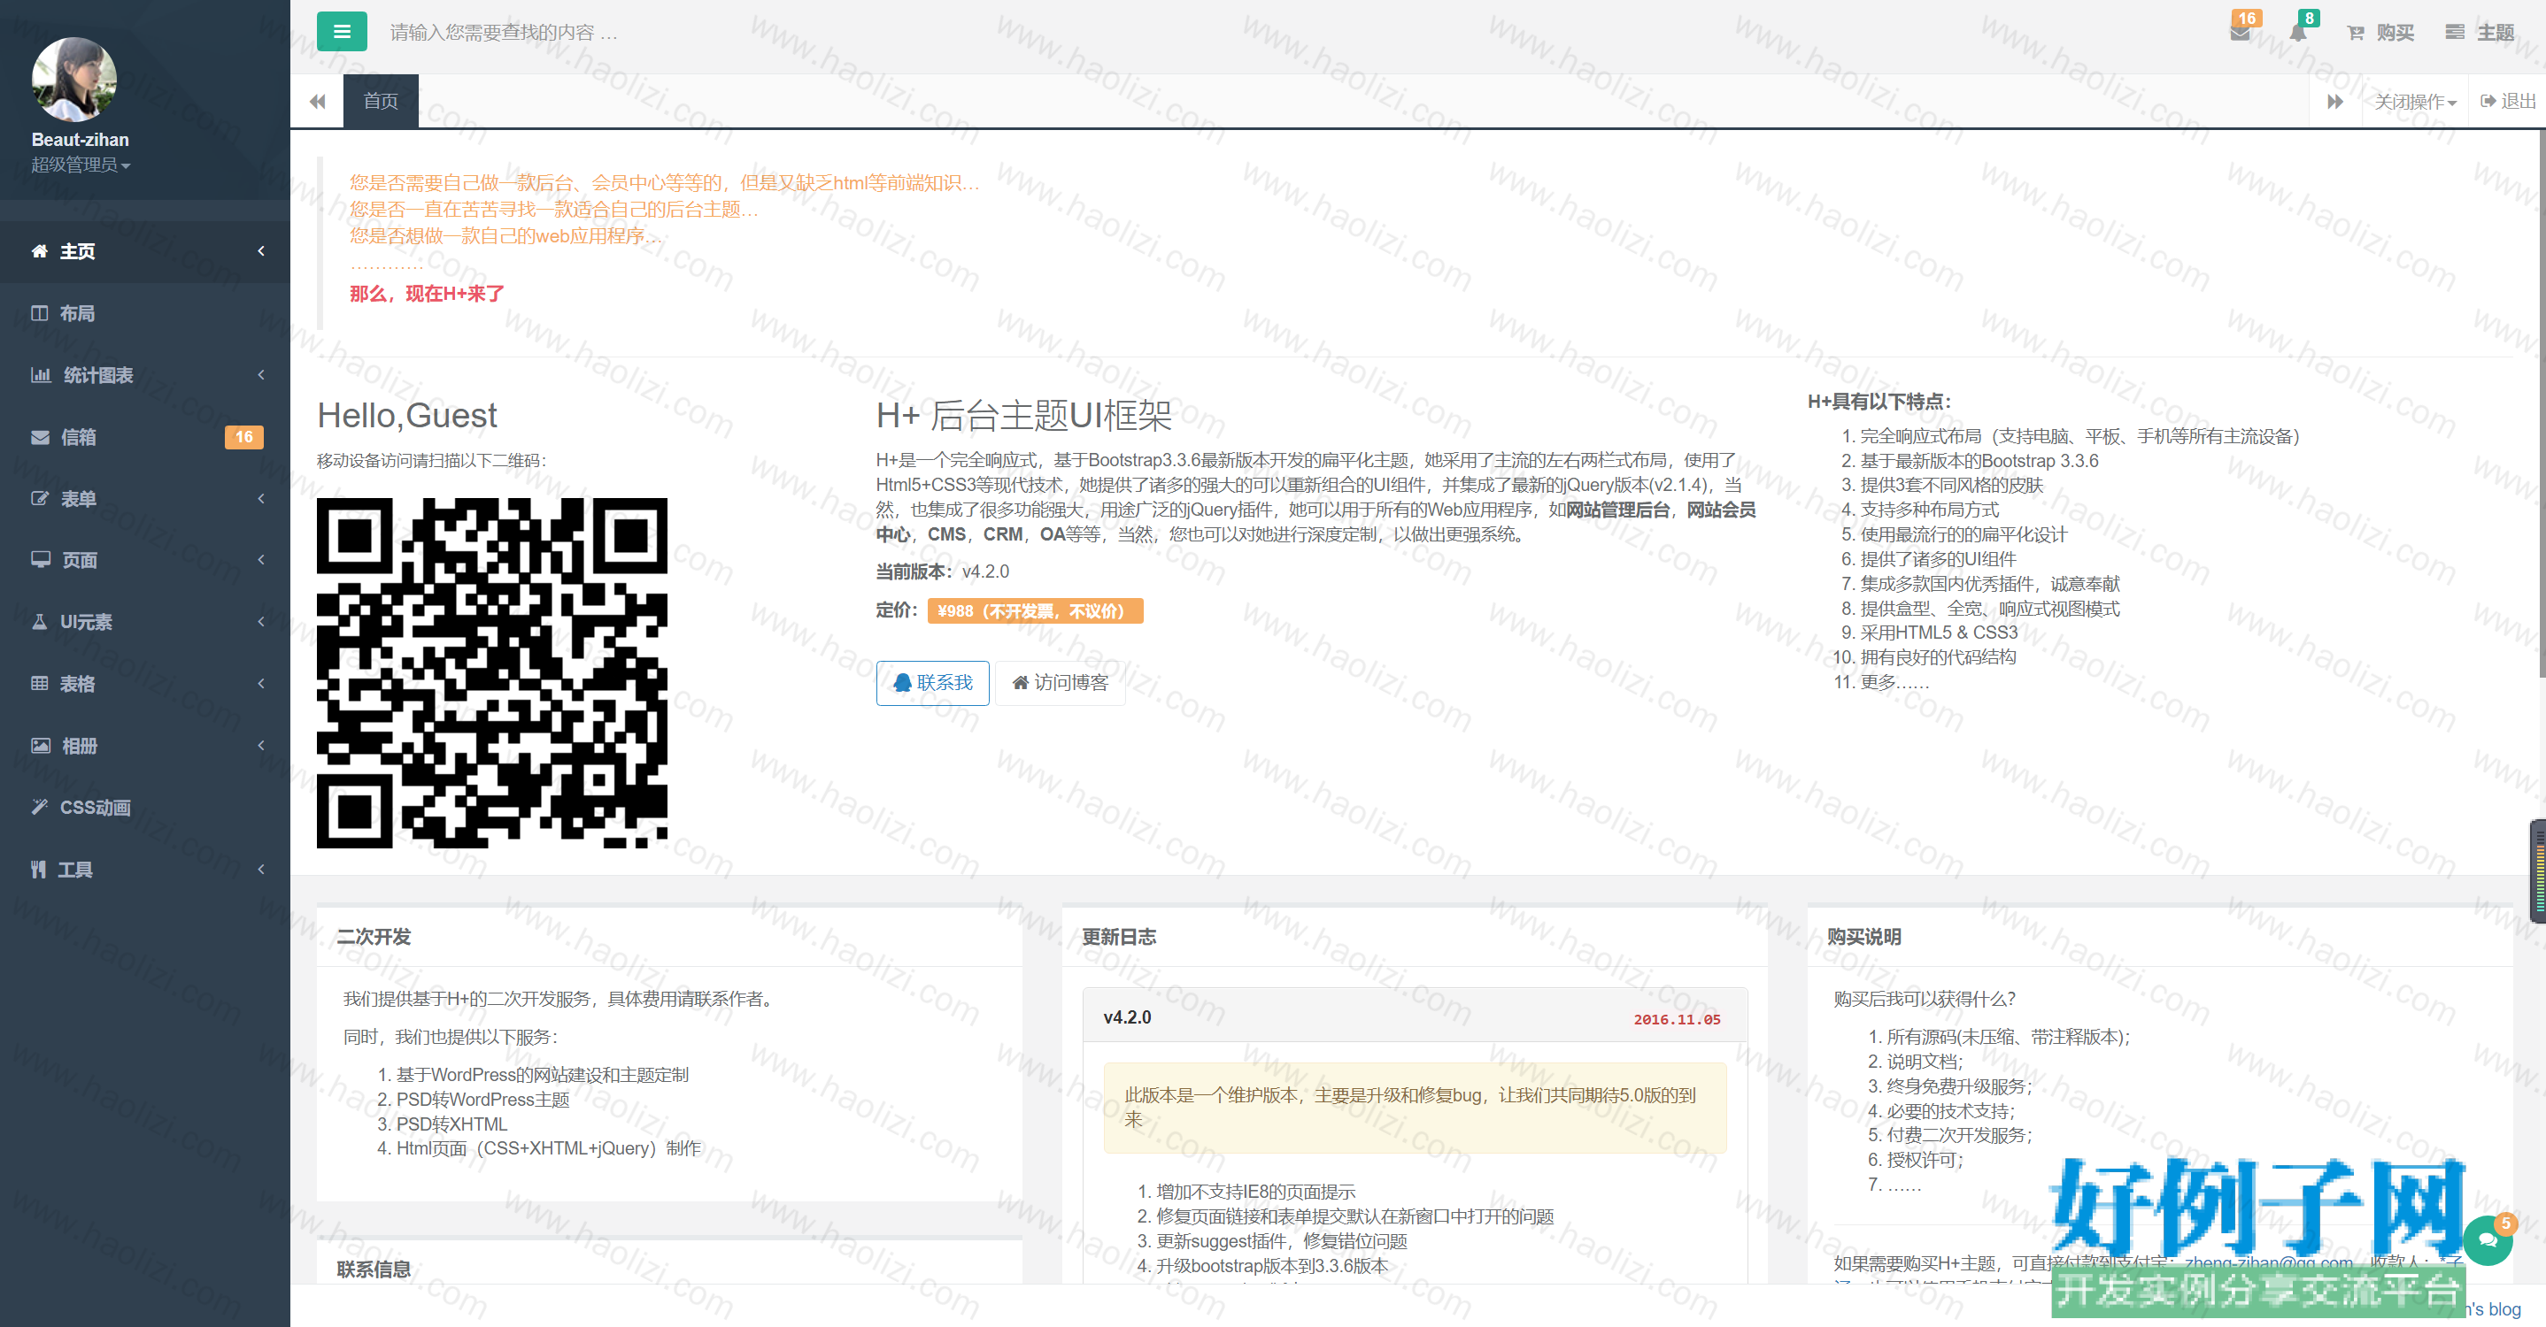2546x1327 pixels.
Task: Click the 2016.11.05 date label
Action: [1677, 1020]
